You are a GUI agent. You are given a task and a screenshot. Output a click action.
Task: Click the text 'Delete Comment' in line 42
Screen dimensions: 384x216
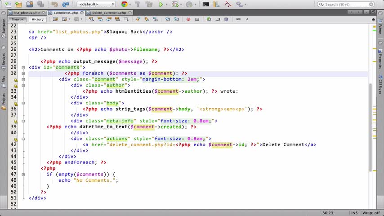click(283, 144)
